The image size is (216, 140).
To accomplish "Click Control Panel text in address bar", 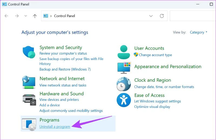I will tap(65, 16).
